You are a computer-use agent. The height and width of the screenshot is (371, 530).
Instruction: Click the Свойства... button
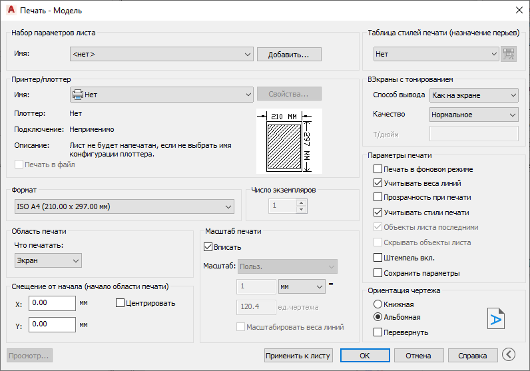(289, 94)
